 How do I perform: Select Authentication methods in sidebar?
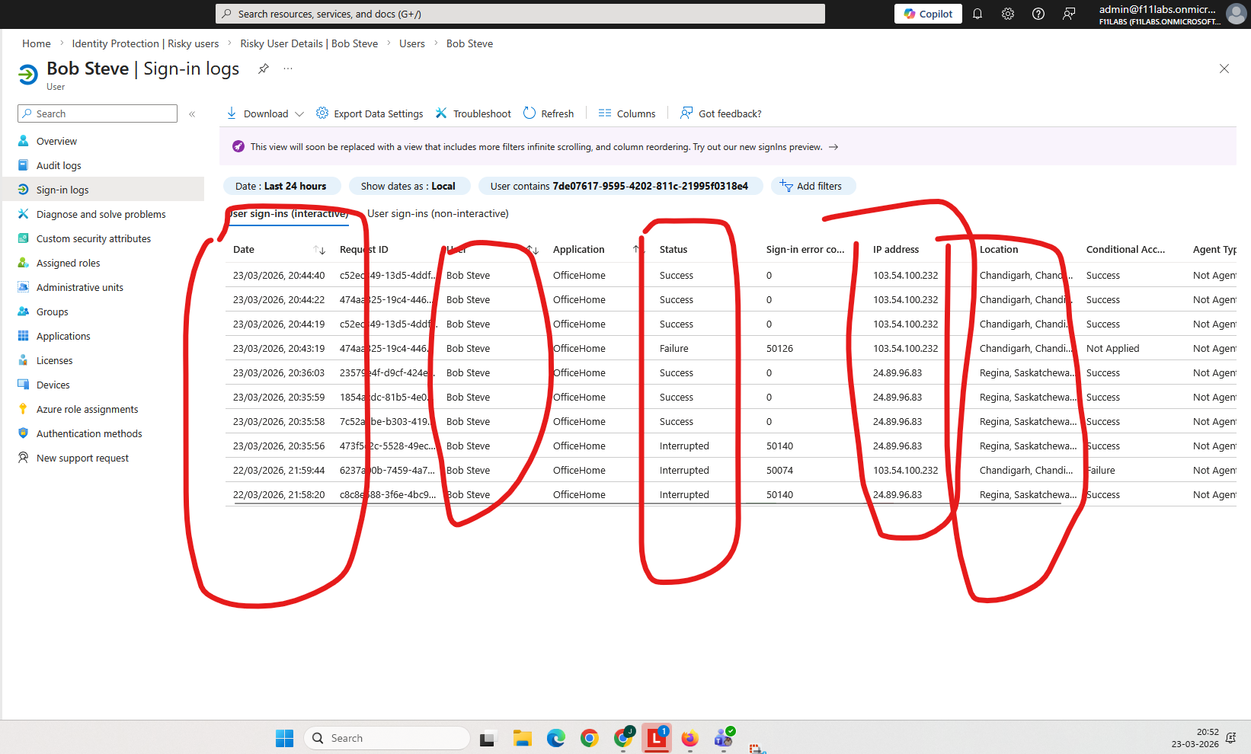(x=89, y=433)
